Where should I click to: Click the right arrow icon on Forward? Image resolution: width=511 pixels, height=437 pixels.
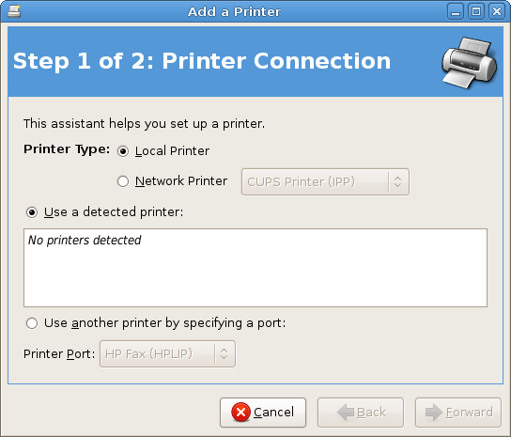pos(434,413)
